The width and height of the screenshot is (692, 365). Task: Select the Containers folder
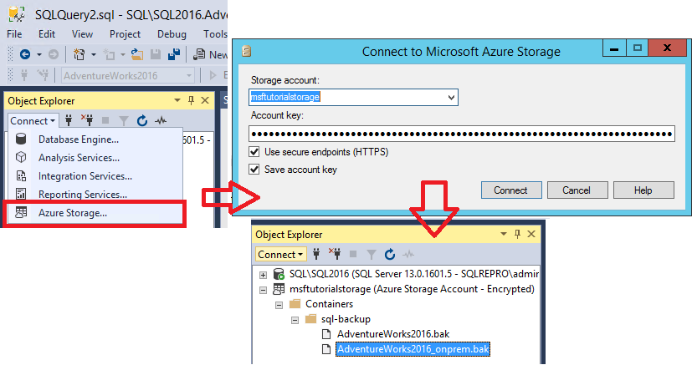pyautogui.click(x=329, y=304)
